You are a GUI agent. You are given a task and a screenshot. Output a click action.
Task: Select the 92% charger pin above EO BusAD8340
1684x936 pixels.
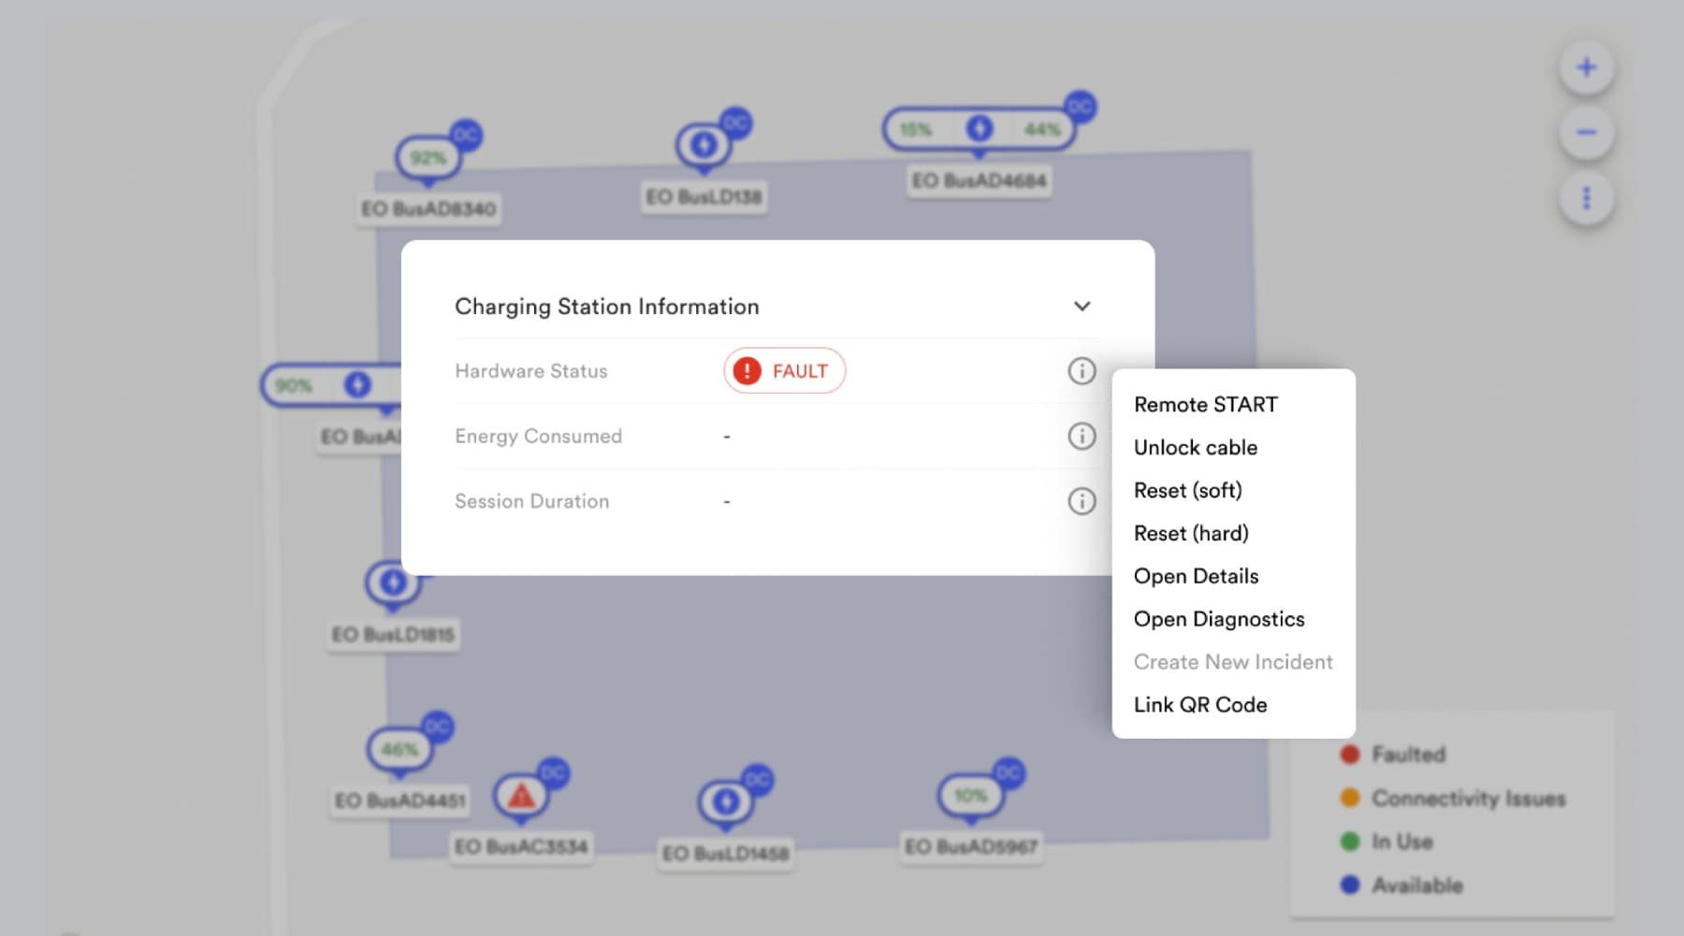click(428, 158)
